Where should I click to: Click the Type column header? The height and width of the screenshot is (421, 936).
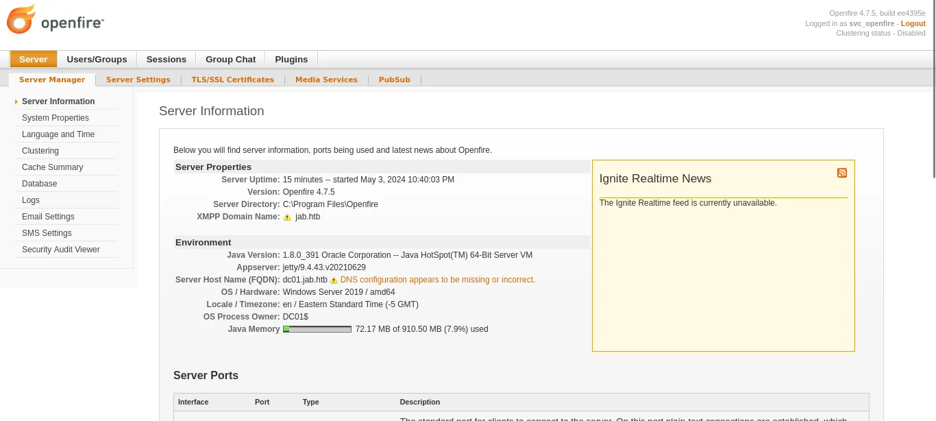click(311, 402)
